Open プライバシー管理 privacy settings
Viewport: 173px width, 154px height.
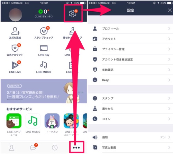click(x=130, y=49)
